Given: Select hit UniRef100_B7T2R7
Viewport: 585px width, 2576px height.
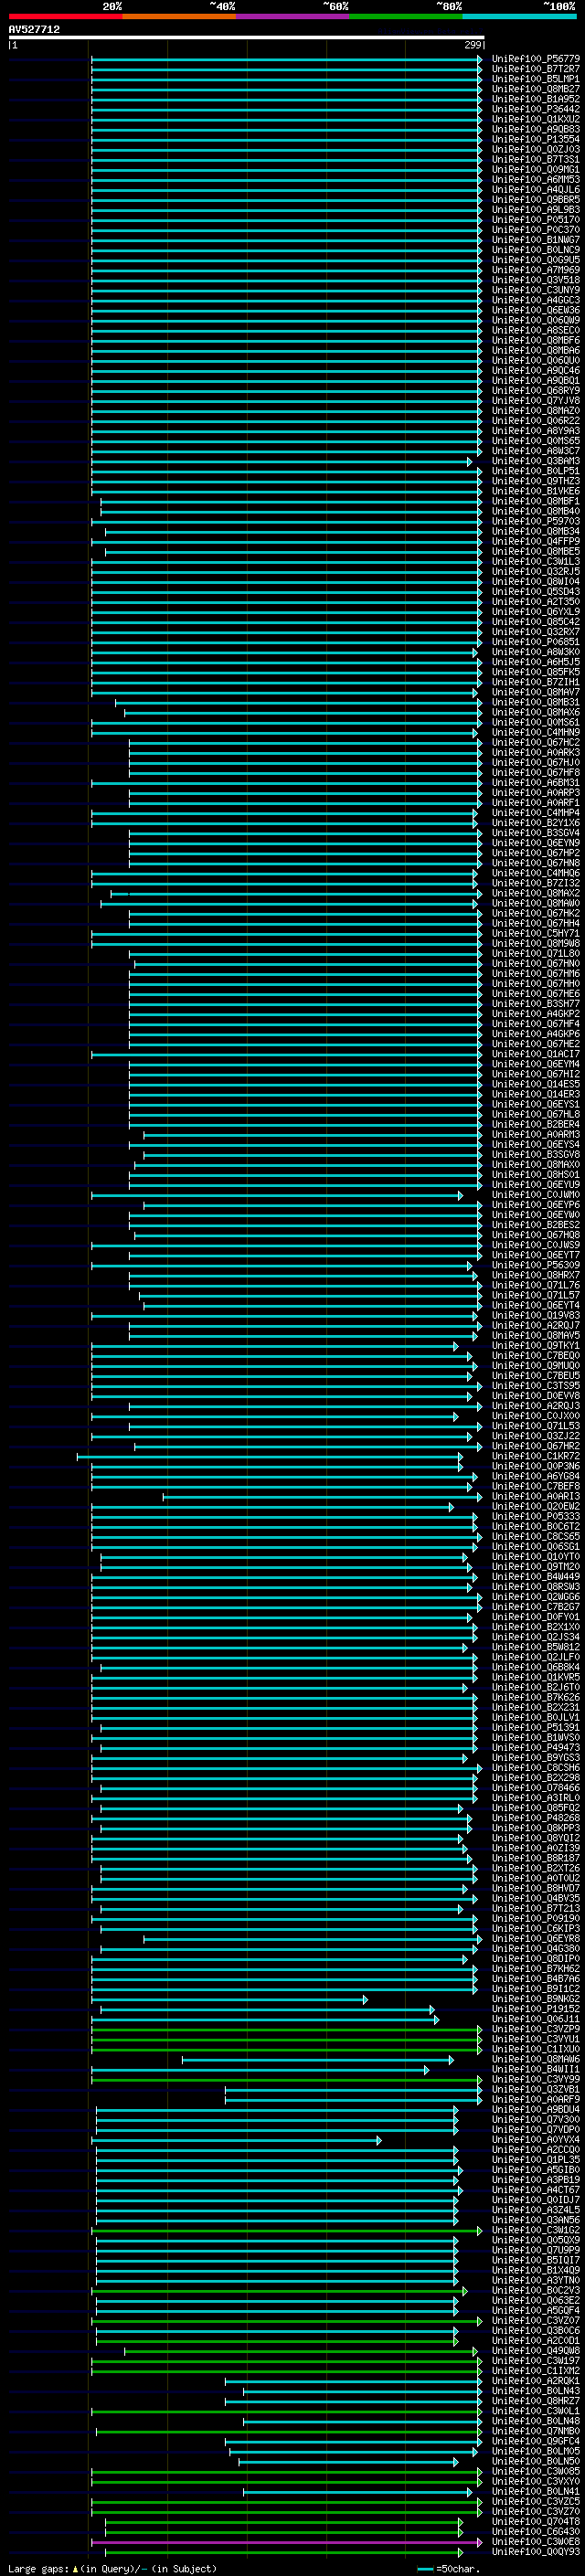Looking at the screenshot, I should click(x=536, y=69).
